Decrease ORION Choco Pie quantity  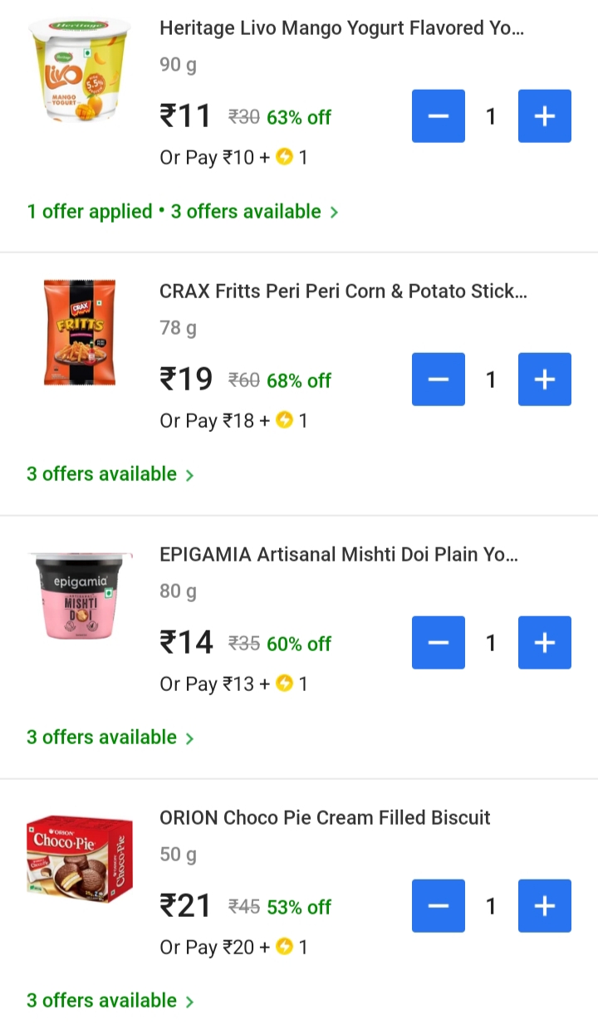[439, 906]
